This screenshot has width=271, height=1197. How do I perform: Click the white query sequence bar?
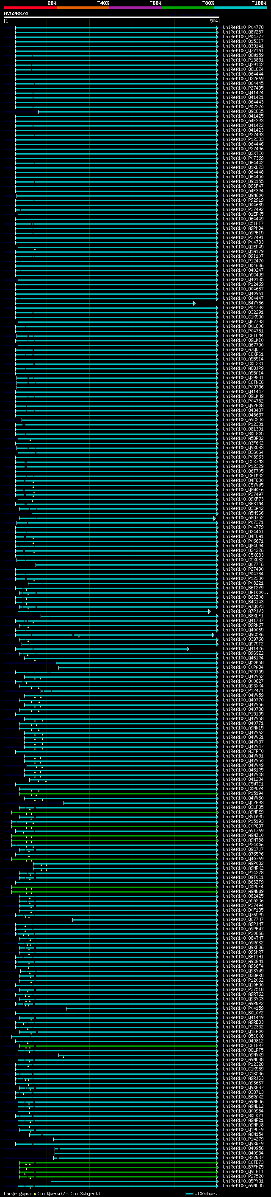pyautogui.click(x=112, y=18)
